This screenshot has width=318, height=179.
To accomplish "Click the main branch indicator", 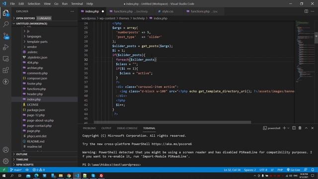I will click(x=16, y=170).
